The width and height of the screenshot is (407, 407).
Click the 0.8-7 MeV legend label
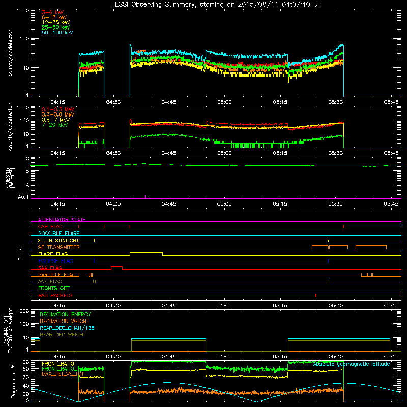(55, 120)
